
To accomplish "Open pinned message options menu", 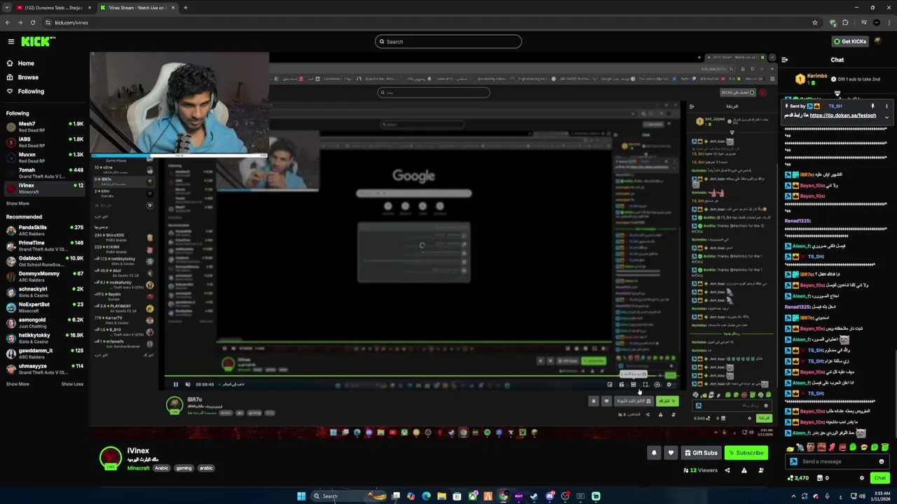I will click(886, 106).
